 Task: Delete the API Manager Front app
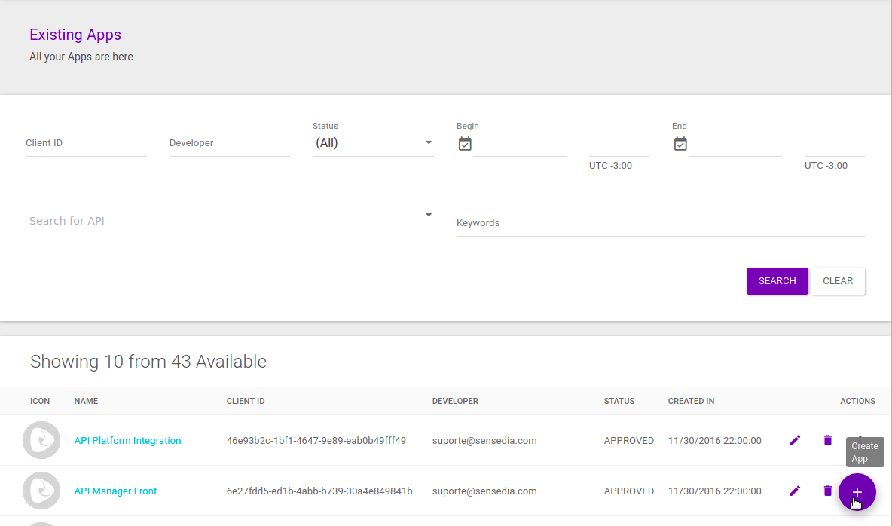coord(828,491)
